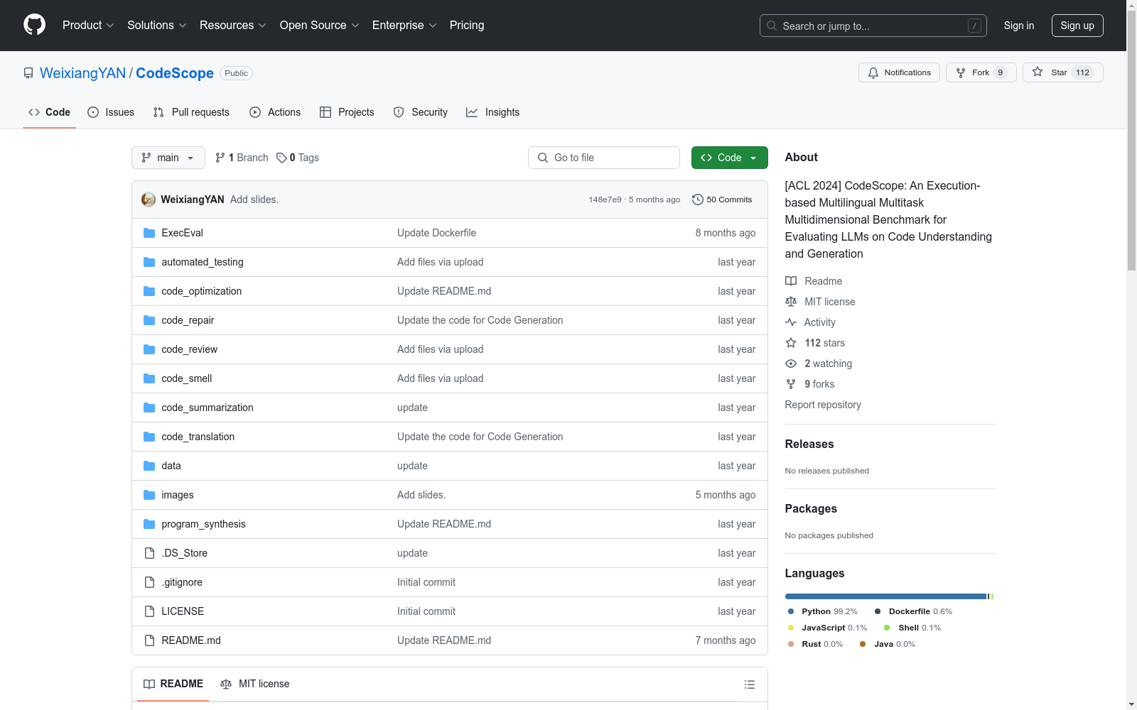Viewport: 1137px width, 710px height.
Task: Click the GitHub logo icon
Action: click(x=34, y=25)
